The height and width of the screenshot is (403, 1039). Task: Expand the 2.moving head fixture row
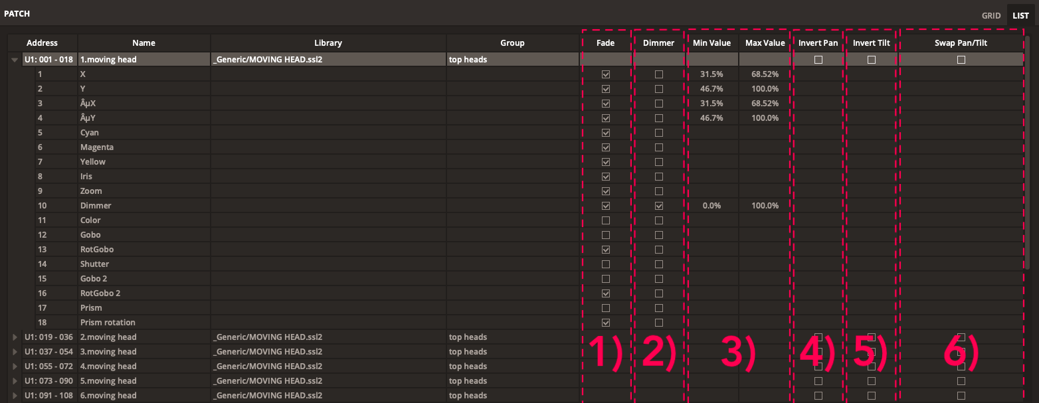tap(15, 337)
